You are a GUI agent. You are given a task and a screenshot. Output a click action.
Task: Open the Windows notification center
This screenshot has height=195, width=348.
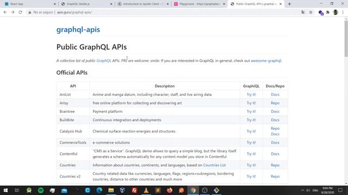pyautogui.click(x=340, y=190)
